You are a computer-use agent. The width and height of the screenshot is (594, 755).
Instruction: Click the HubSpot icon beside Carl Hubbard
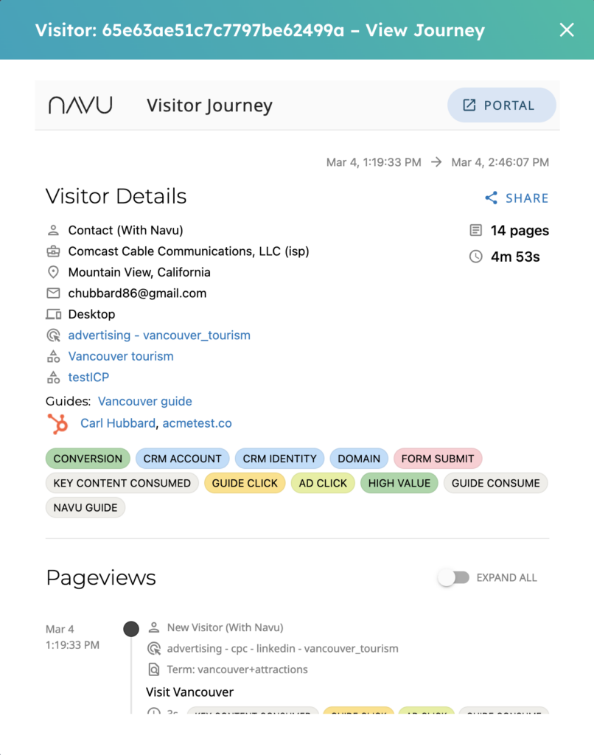[x=57, y=423]
